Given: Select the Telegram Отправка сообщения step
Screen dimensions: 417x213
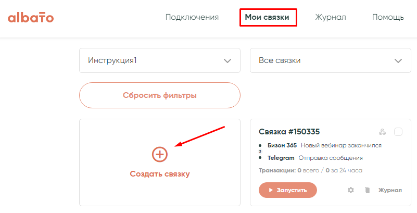Looking at the screenshot, I should click(315, 158).
